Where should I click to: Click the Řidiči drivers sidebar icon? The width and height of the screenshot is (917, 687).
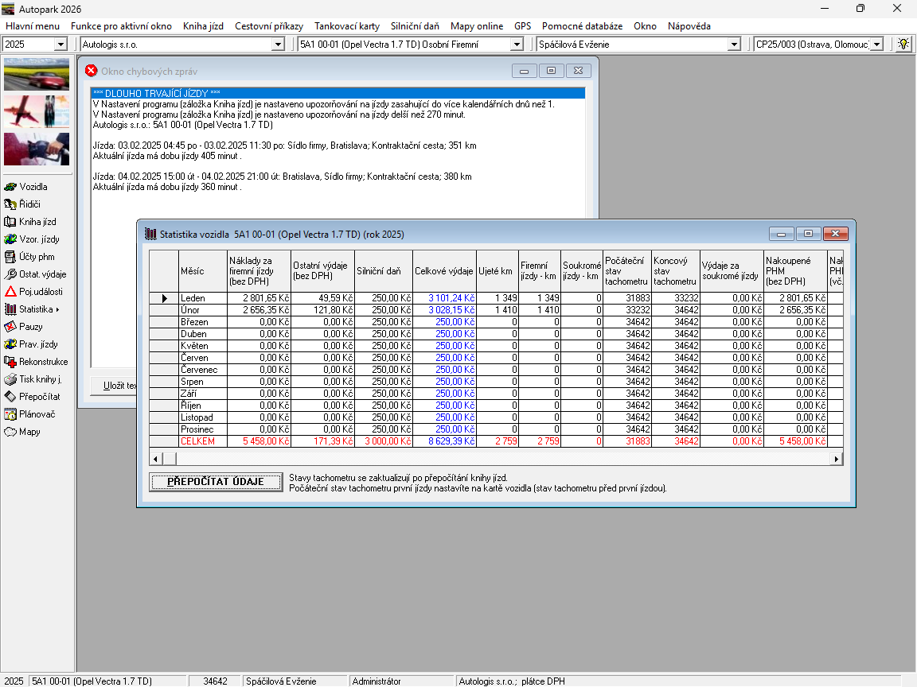11,204
